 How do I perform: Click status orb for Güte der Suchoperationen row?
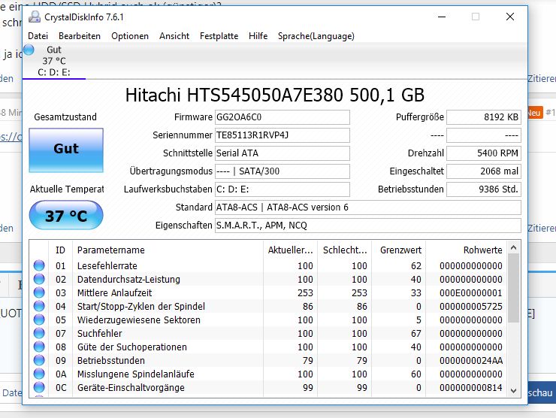click(39, 347)
